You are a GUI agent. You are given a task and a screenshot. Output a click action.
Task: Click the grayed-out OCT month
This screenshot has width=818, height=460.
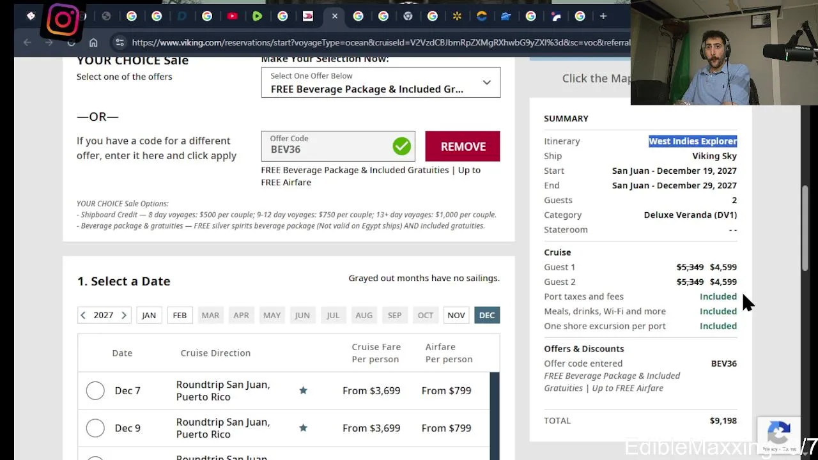(x=426, y=315)
